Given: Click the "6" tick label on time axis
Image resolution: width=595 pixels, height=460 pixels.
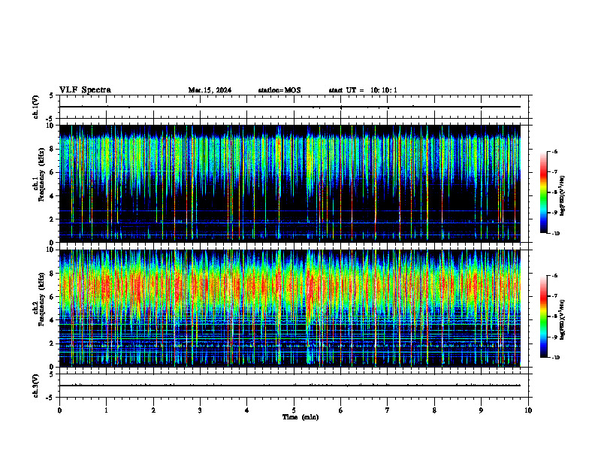Looking at the screenshot, I should click(341, 410).
